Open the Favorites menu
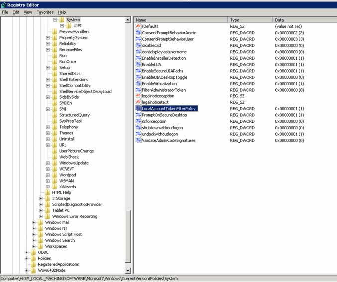 click(x=45, y=12)
